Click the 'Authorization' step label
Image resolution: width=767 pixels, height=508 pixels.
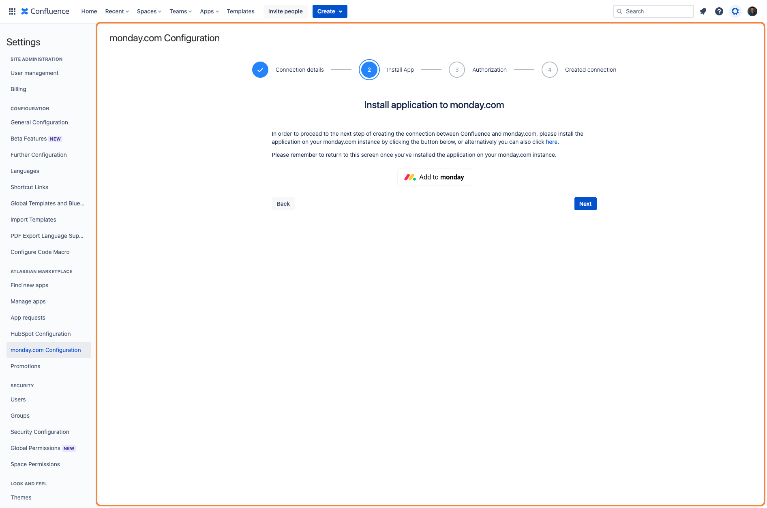[x=489, y=70]
